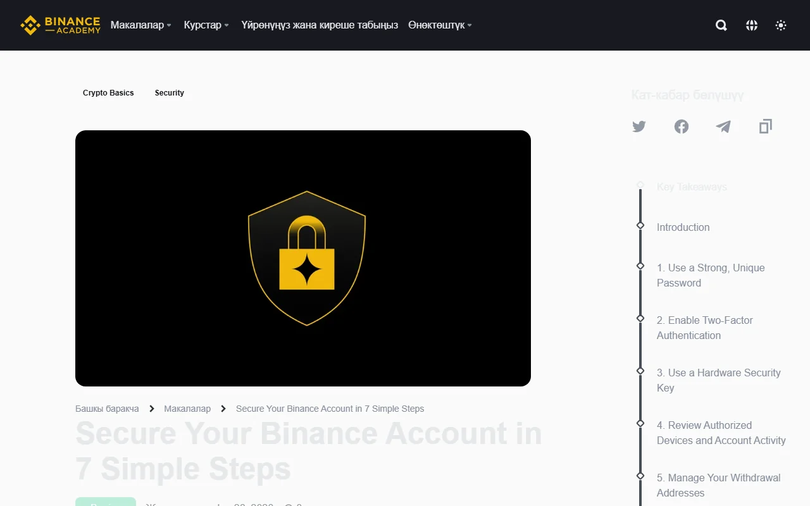Click the Кат-кабар бөлүшүү heading

pyautogui.click(x=687, y=95)
